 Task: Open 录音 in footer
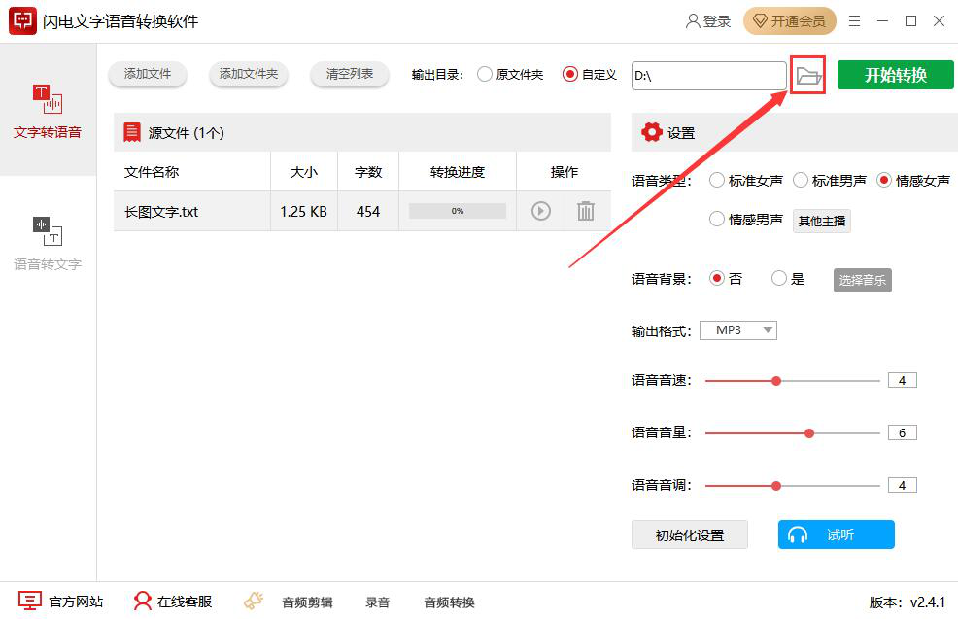click(377, 602)
